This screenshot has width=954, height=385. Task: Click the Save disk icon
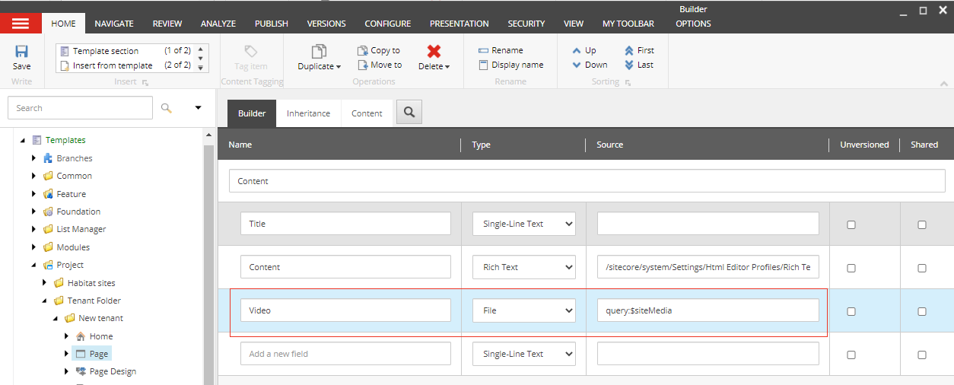tap(22, 52)
